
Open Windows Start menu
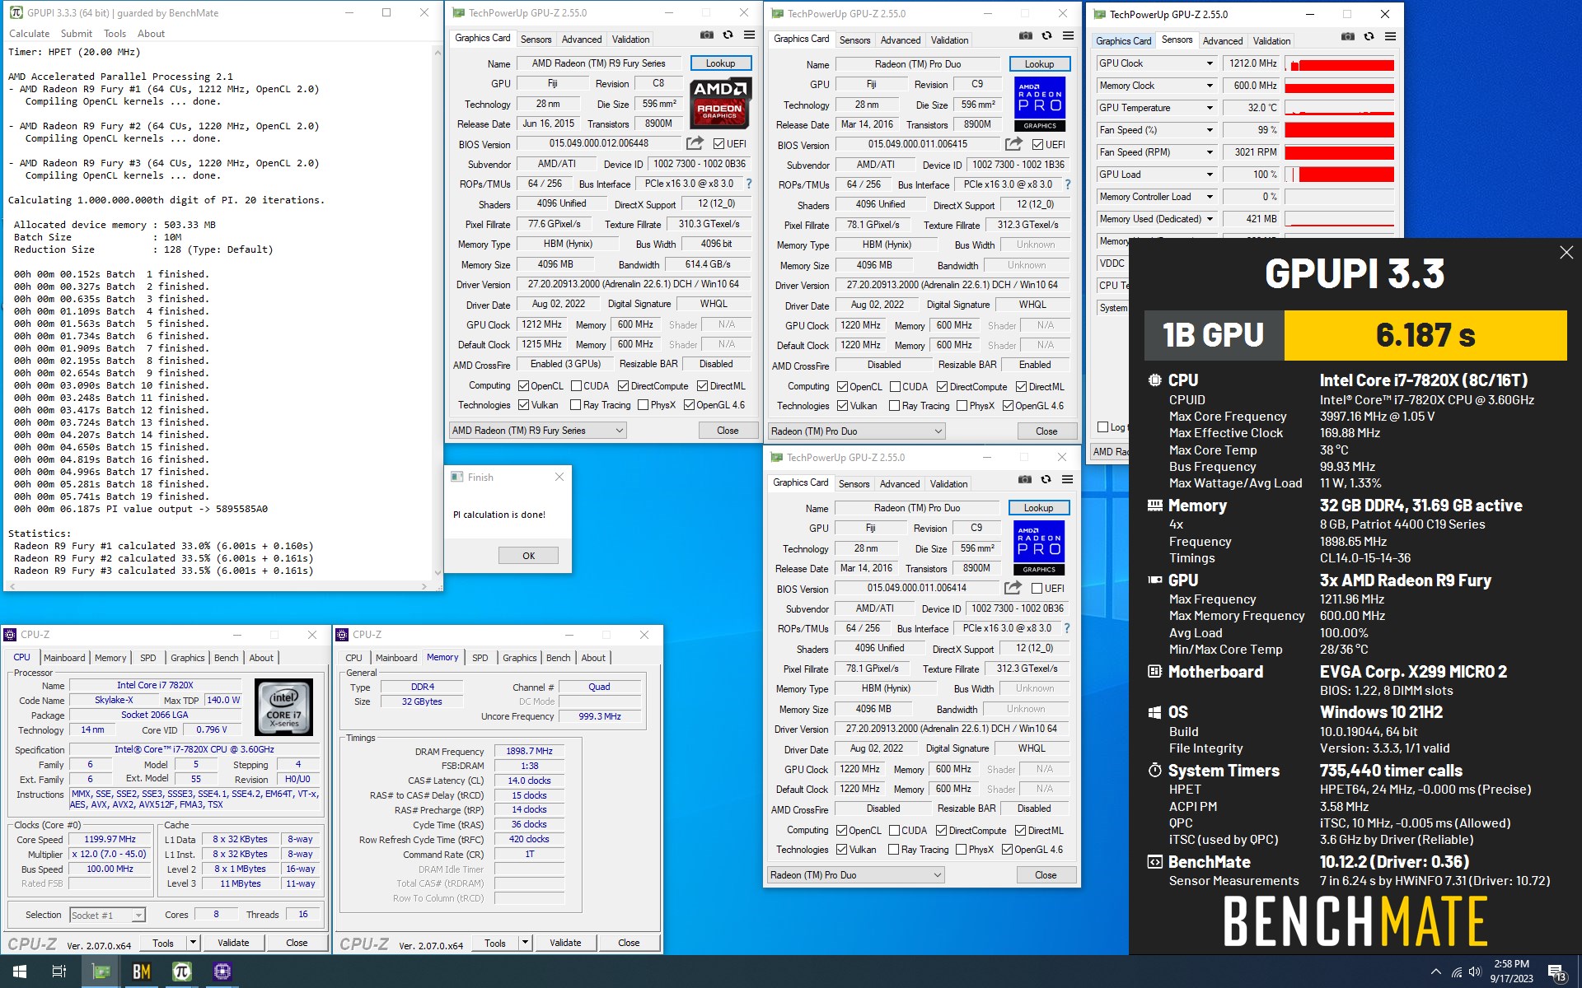tap(20, 972)
